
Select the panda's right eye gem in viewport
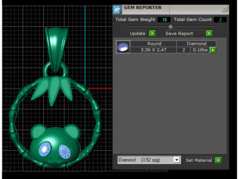pyautogui.click(x=65, y=151)
